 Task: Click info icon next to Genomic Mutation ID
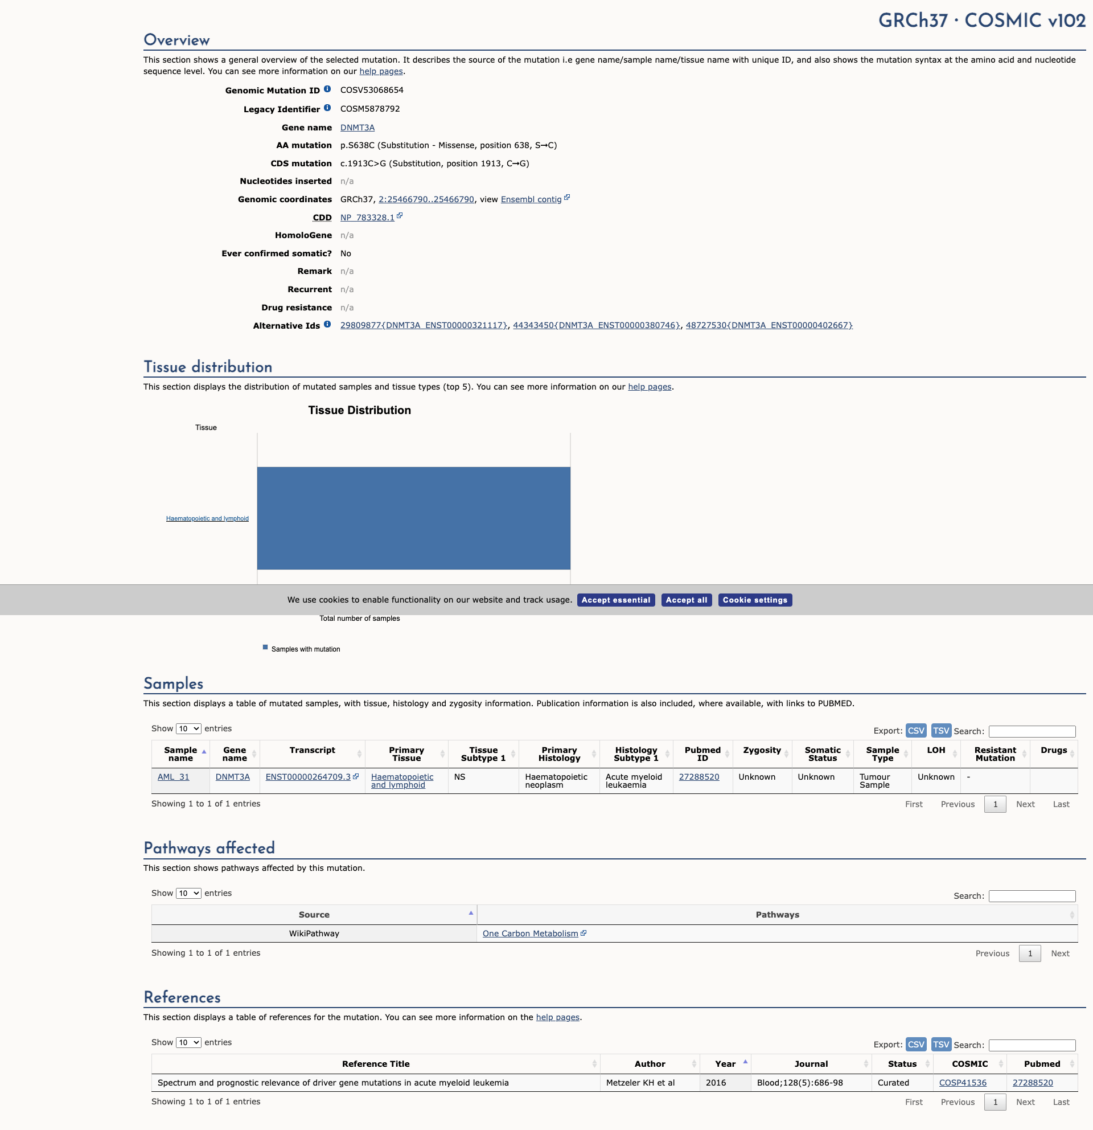pos(327,89)
